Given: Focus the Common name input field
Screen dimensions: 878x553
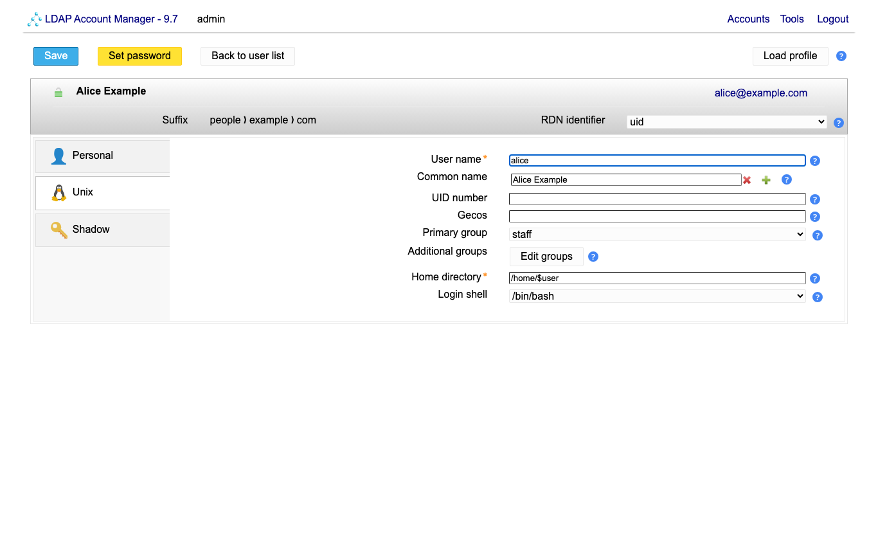Looking at the screenshot, I should 626,180.
